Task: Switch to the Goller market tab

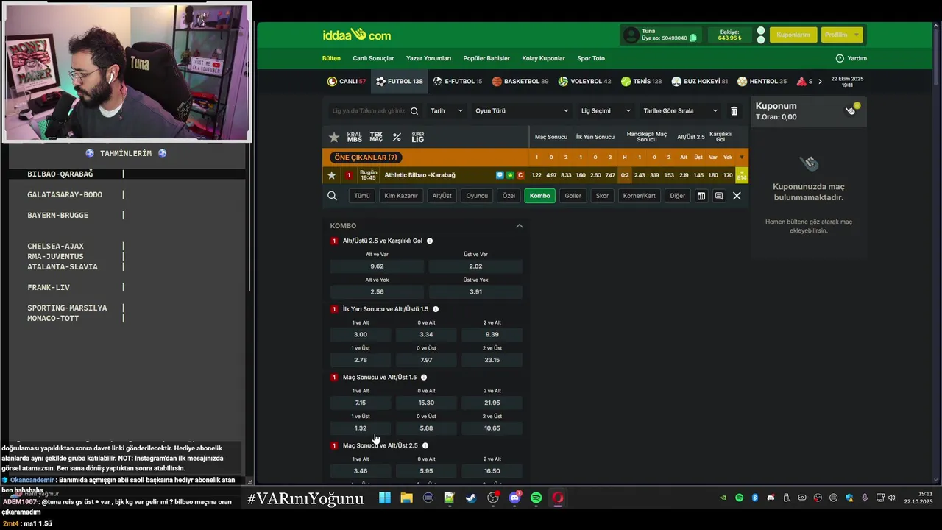Action: pyautogui.click(x=573, y=196)
